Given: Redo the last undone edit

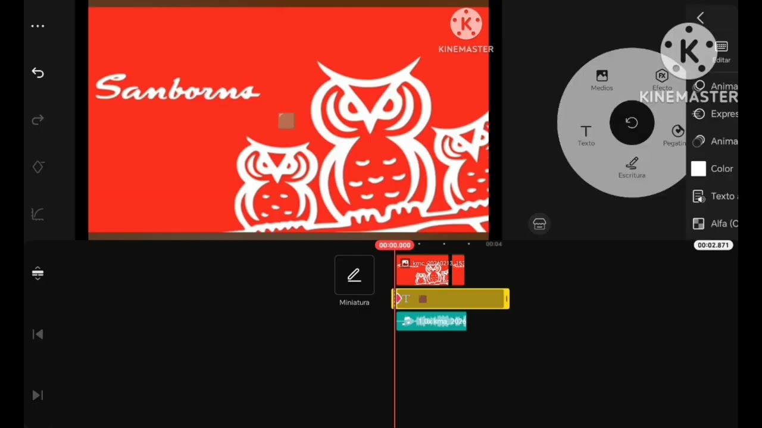Looking at the screenshot, I should (38, 120).
